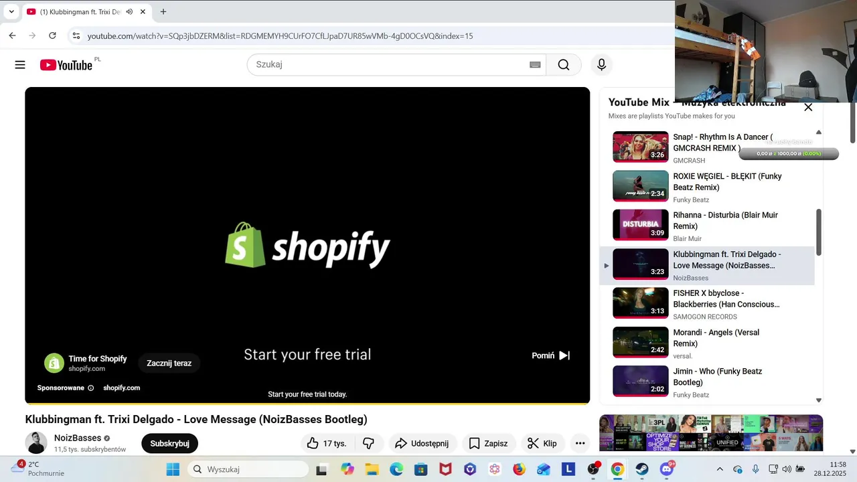Play Rihanna - Disturbia remix thumbnail
The height and width of the screenshot is (482, 857).
pyautogui.click(x=641, y=225)
